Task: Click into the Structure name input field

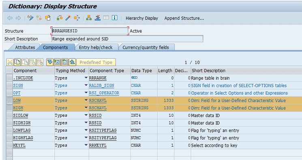Action: pyautogui.click(x=90, y=31)
